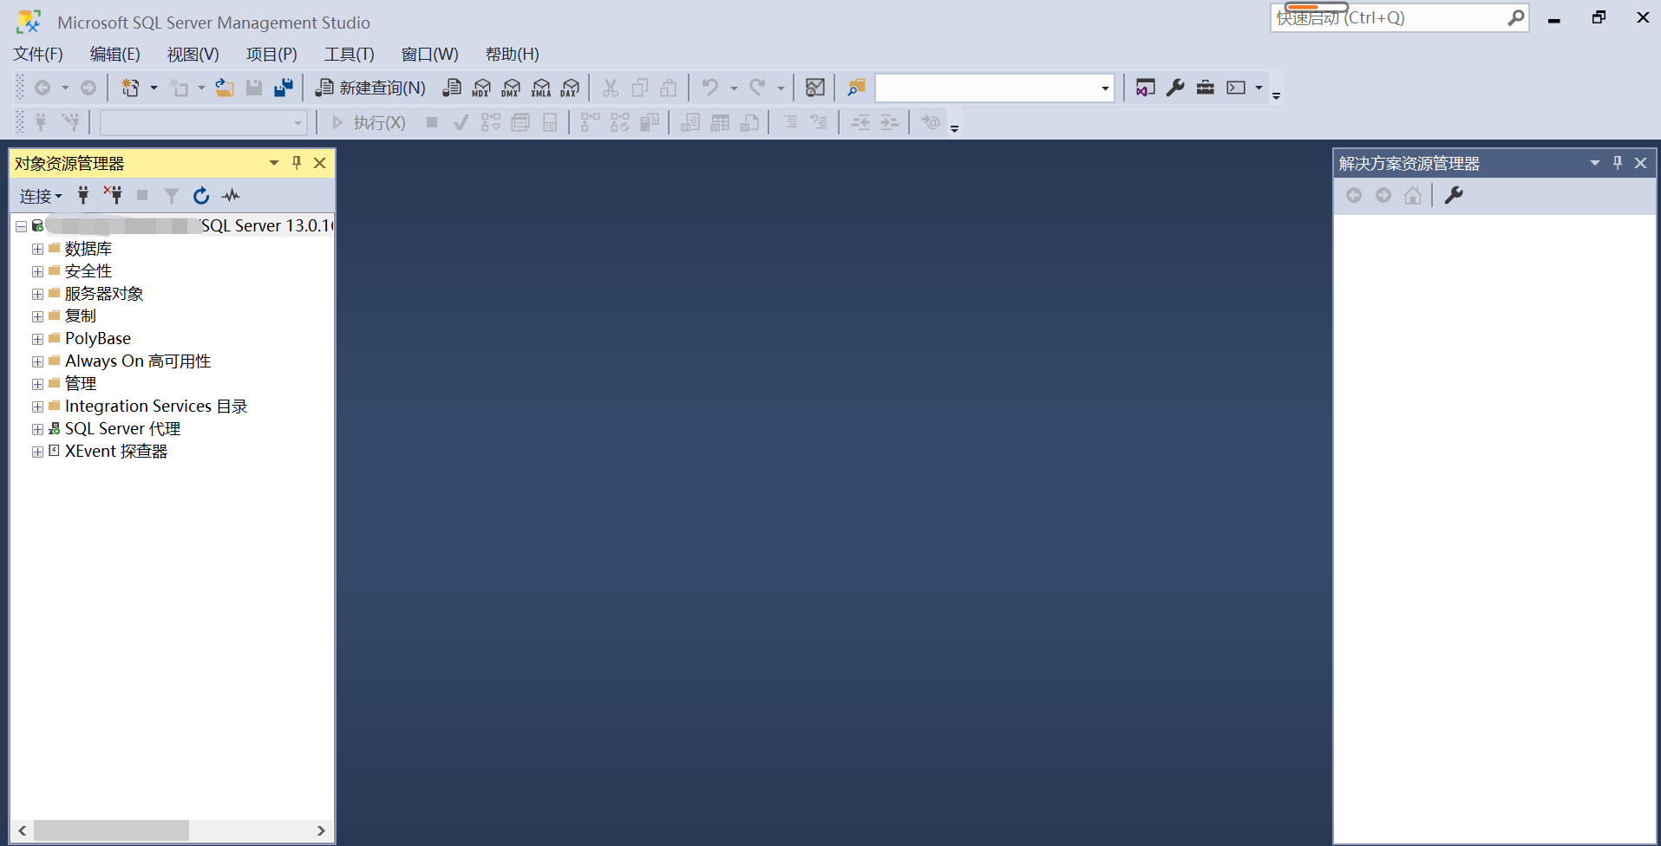
Task: Click the New Project toolbar icon
Action: (x=130, y=88)
